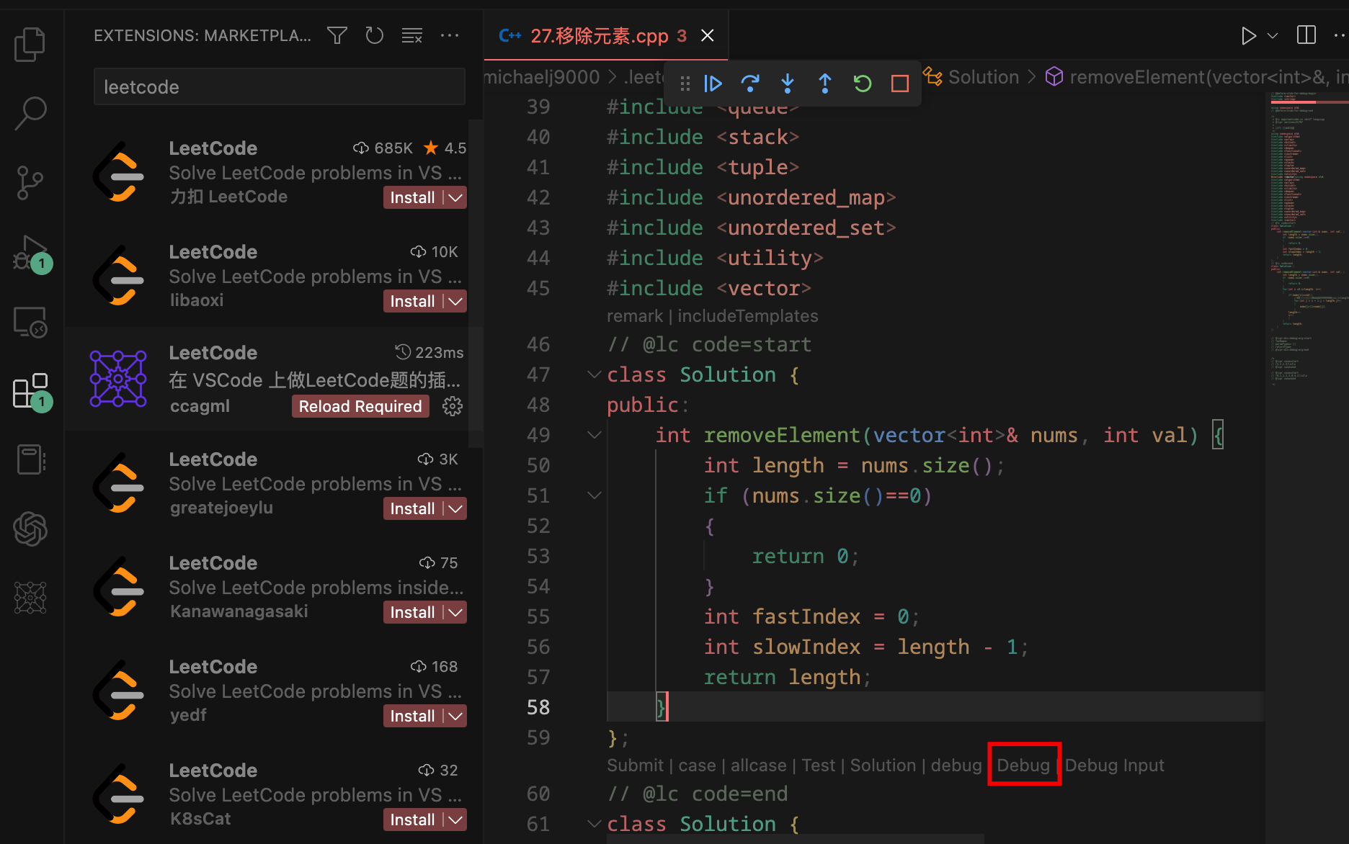Screen dimensions: 1349x844
Task: Filter extensions with the funnel icon
Action: pyautogui.click(x=337, y=35)
